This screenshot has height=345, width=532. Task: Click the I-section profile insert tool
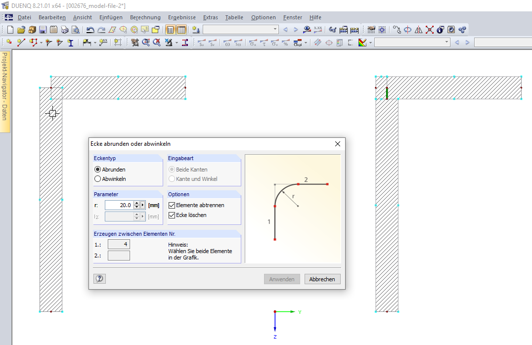(71, 43)
